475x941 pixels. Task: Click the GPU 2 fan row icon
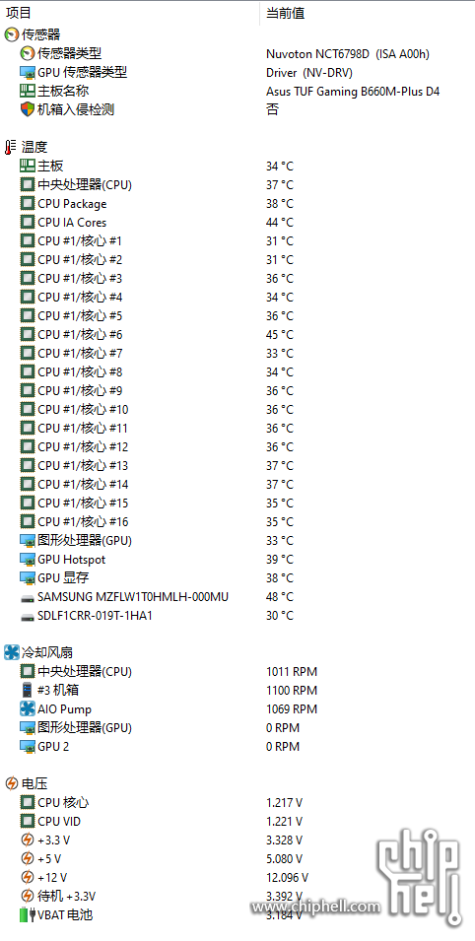pyautogui.click(x=28, y=747)
